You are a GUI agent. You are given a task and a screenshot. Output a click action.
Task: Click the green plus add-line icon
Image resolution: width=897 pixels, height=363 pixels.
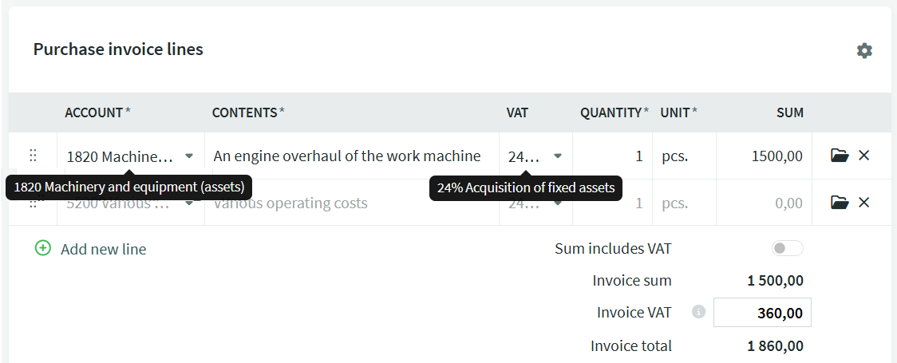43,248
